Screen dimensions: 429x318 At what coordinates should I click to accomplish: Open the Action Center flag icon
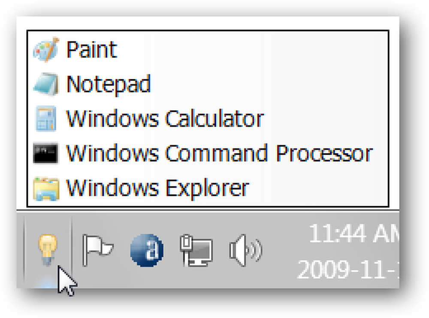[x=97, y=250]
